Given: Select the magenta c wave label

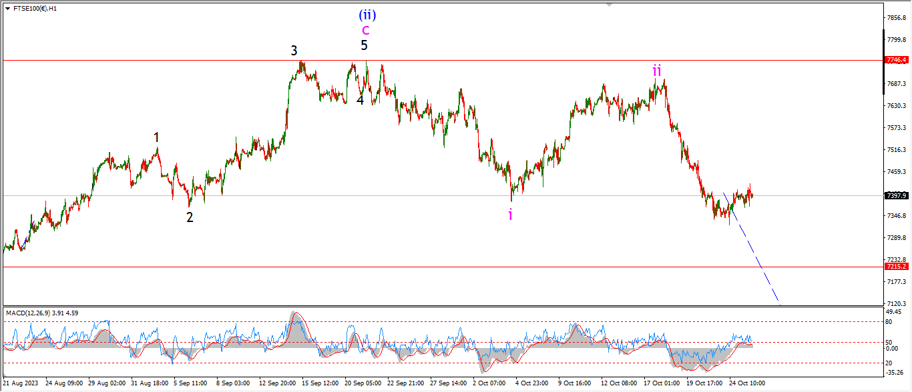Looking at the screenshot, I should (x=365, y=30).
